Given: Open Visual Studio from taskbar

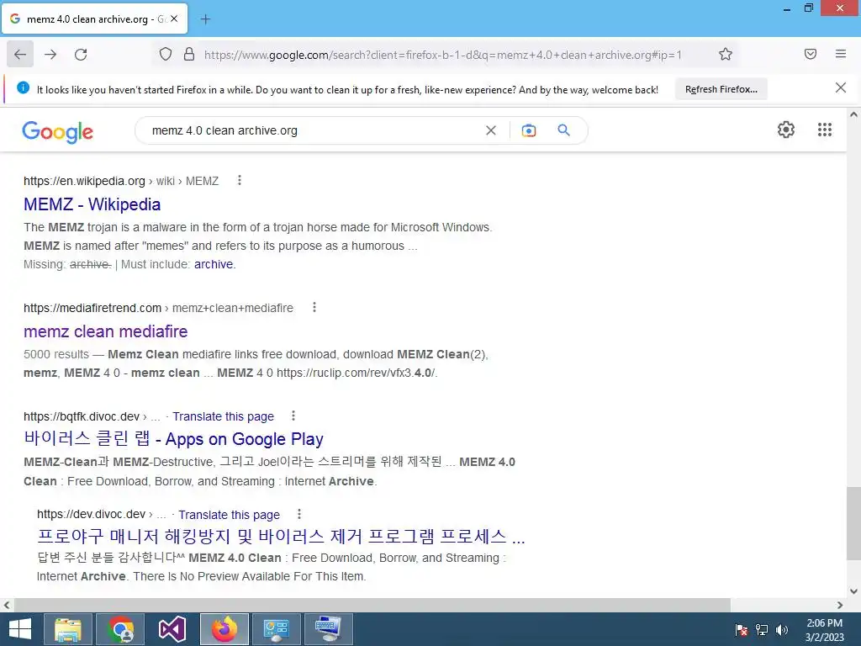Looking at the screenshot, I should click(172, 629).
